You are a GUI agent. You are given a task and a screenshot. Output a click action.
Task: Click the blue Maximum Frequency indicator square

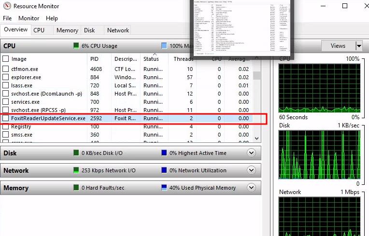point(164,45)
